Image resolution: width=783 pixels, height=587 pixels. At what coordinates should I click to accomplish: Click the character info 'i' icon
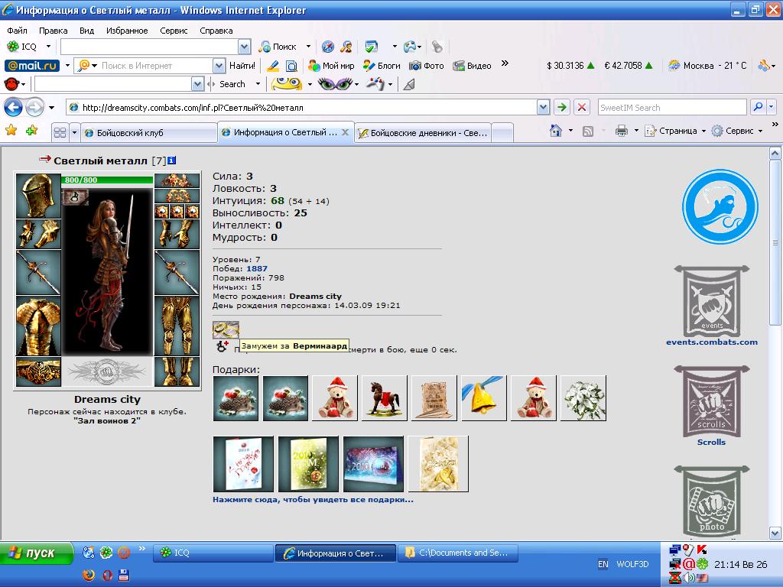coord(172,161)
